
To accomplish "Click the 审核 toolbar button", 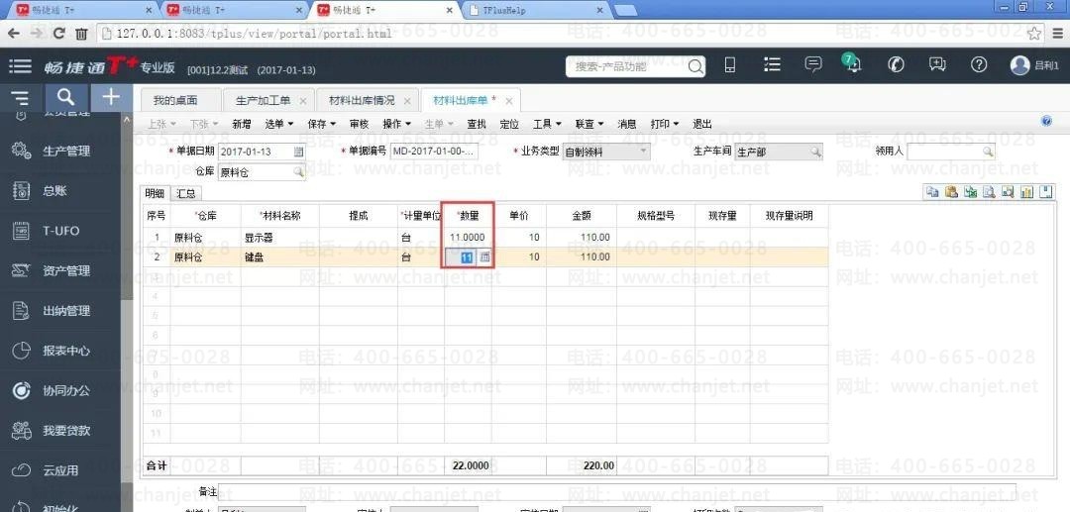I will click(x=359, y=124).
